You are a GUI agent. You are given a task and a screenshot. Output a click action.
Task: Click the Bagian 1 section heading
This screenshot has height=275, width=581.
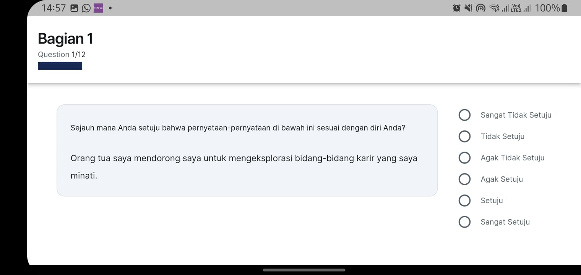click(x=65, y=39)
